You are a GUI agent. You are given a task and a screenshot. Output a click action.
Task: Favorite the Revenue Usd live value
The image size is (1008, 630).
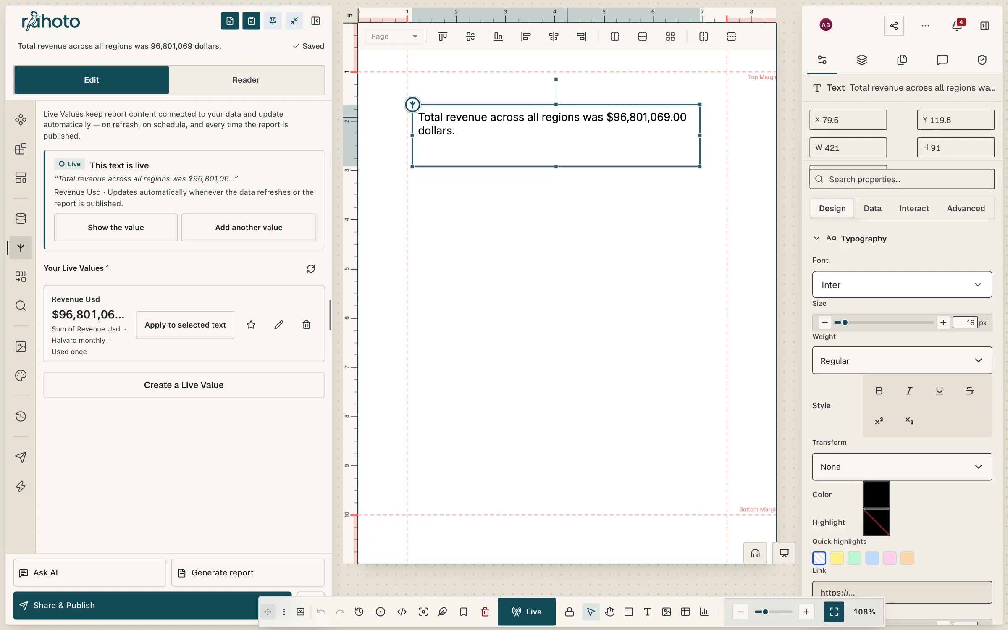(251, 325)
